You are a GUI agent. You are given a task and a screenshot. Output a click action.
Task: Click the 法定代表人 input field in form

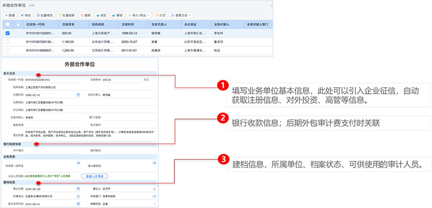[x=129, y=95]
